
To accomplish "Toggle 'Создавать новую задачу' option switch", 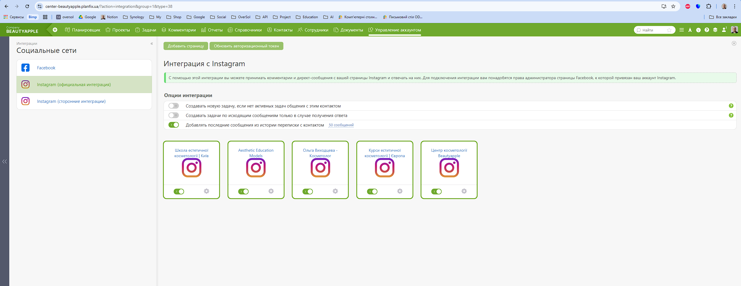I will click(174, 106).
